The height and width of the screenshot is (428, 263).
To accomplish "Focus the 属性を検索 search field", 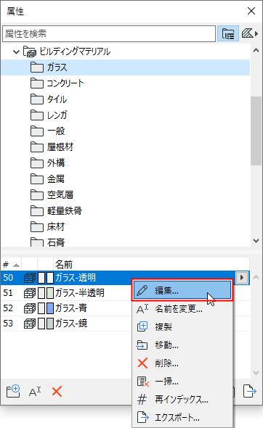I will tap(109, 34).
